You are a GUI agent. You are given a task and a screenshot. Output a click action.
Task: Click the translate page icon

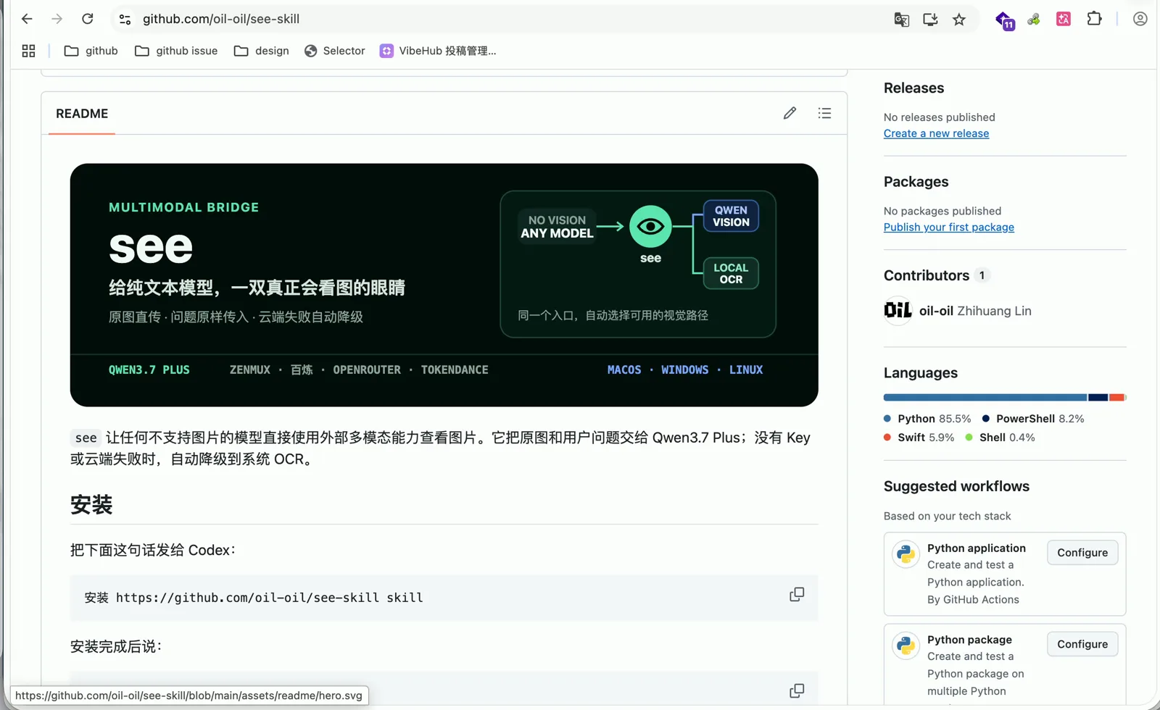(x=901, y=20)
